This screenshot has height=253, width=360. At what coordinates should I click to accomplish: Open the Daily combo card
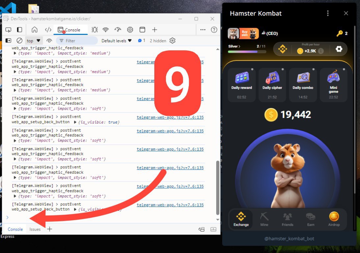coord(303,85)
